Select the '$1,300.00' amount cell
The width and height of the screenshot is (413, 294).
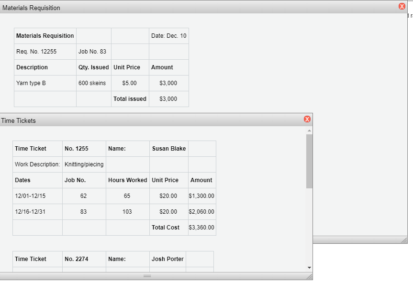[x=202, y=196]
